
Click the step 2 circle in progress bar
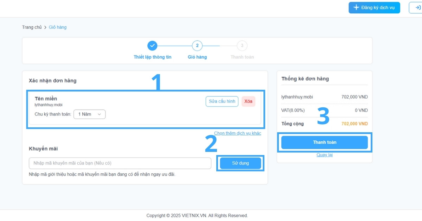click(x=197, y=46)
